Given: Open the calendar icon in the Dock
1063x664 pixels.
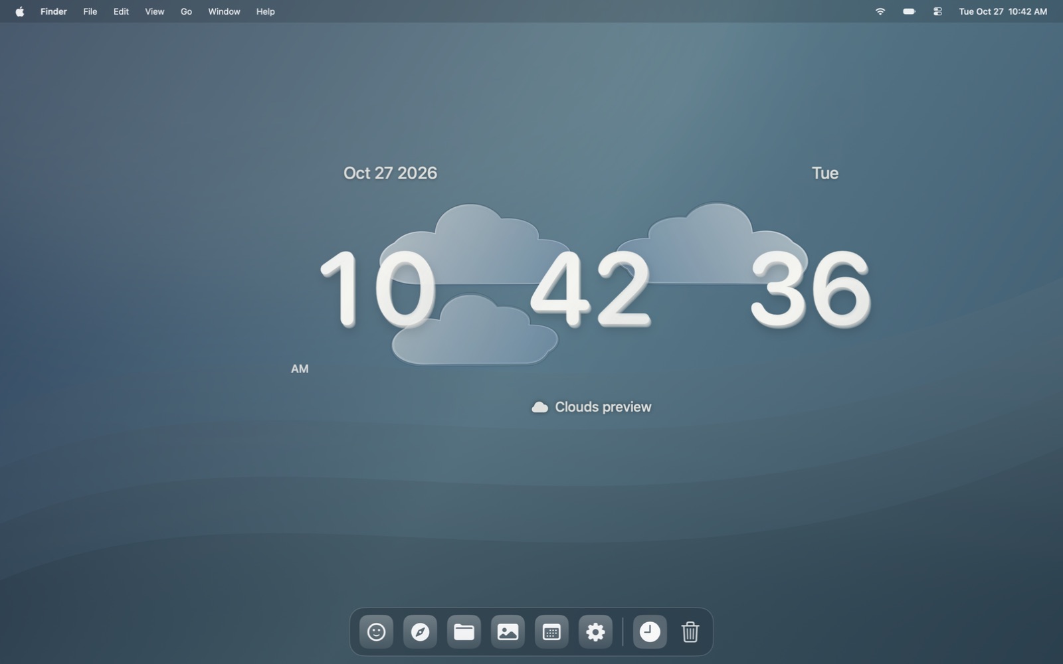Looking at the screenshot, I should point(551,631).
